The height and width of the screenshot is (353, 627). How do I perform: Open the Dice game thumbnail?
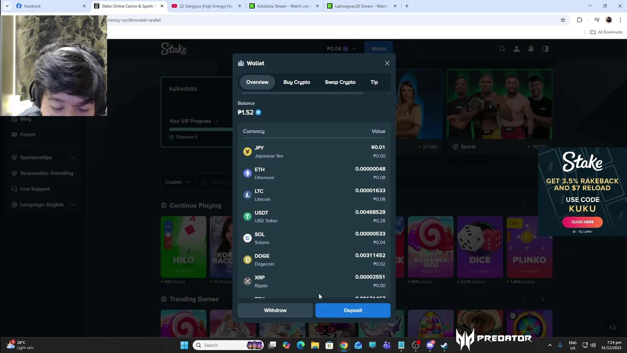point(480,247)
